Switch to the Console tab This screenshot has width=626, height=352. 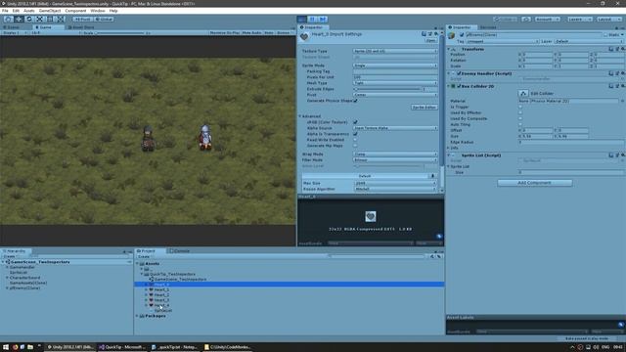point(179,251)
